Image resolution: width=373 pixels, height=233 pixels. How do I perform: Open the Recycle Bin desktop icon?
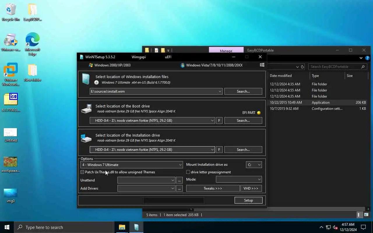[x=11, y=12]
